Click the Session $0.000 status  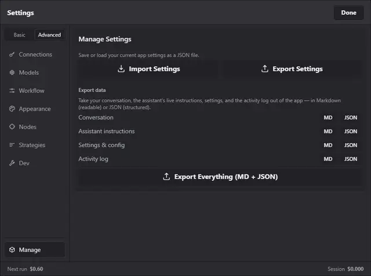tap(345, 269)
